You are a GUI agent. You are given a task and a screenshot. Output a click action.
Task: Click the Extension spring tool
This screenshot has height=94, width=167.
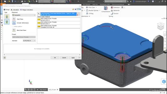tap(115, 7)
